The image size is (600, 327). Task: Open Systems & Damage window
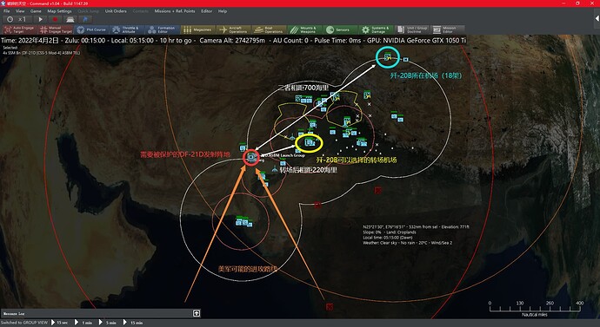coord(377,29)
